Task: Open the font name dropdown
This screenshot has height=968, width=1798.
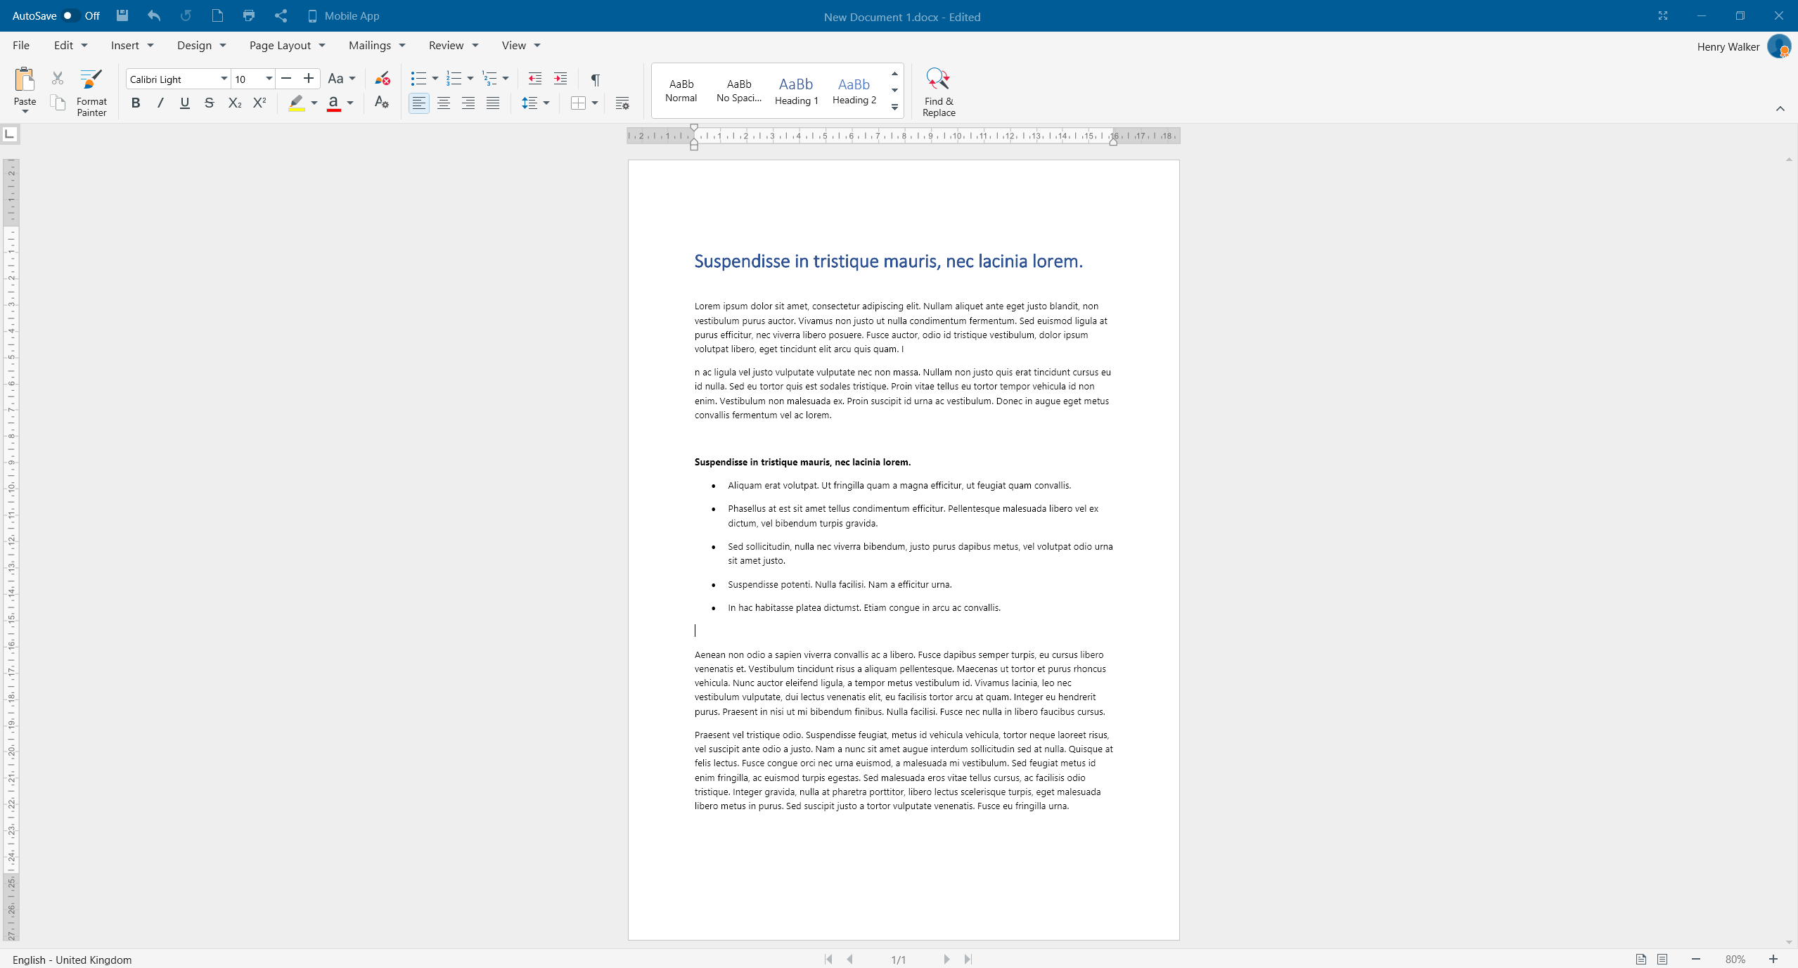Action: click(x=224, y=79)
